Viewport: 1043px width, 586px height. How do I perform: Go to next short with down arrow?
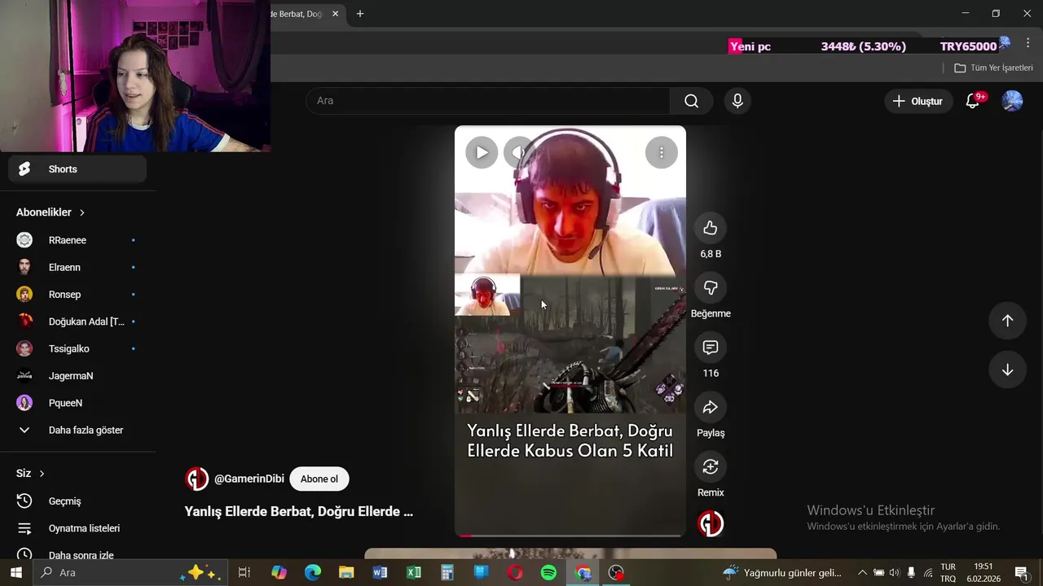[x=1007, y=370]
